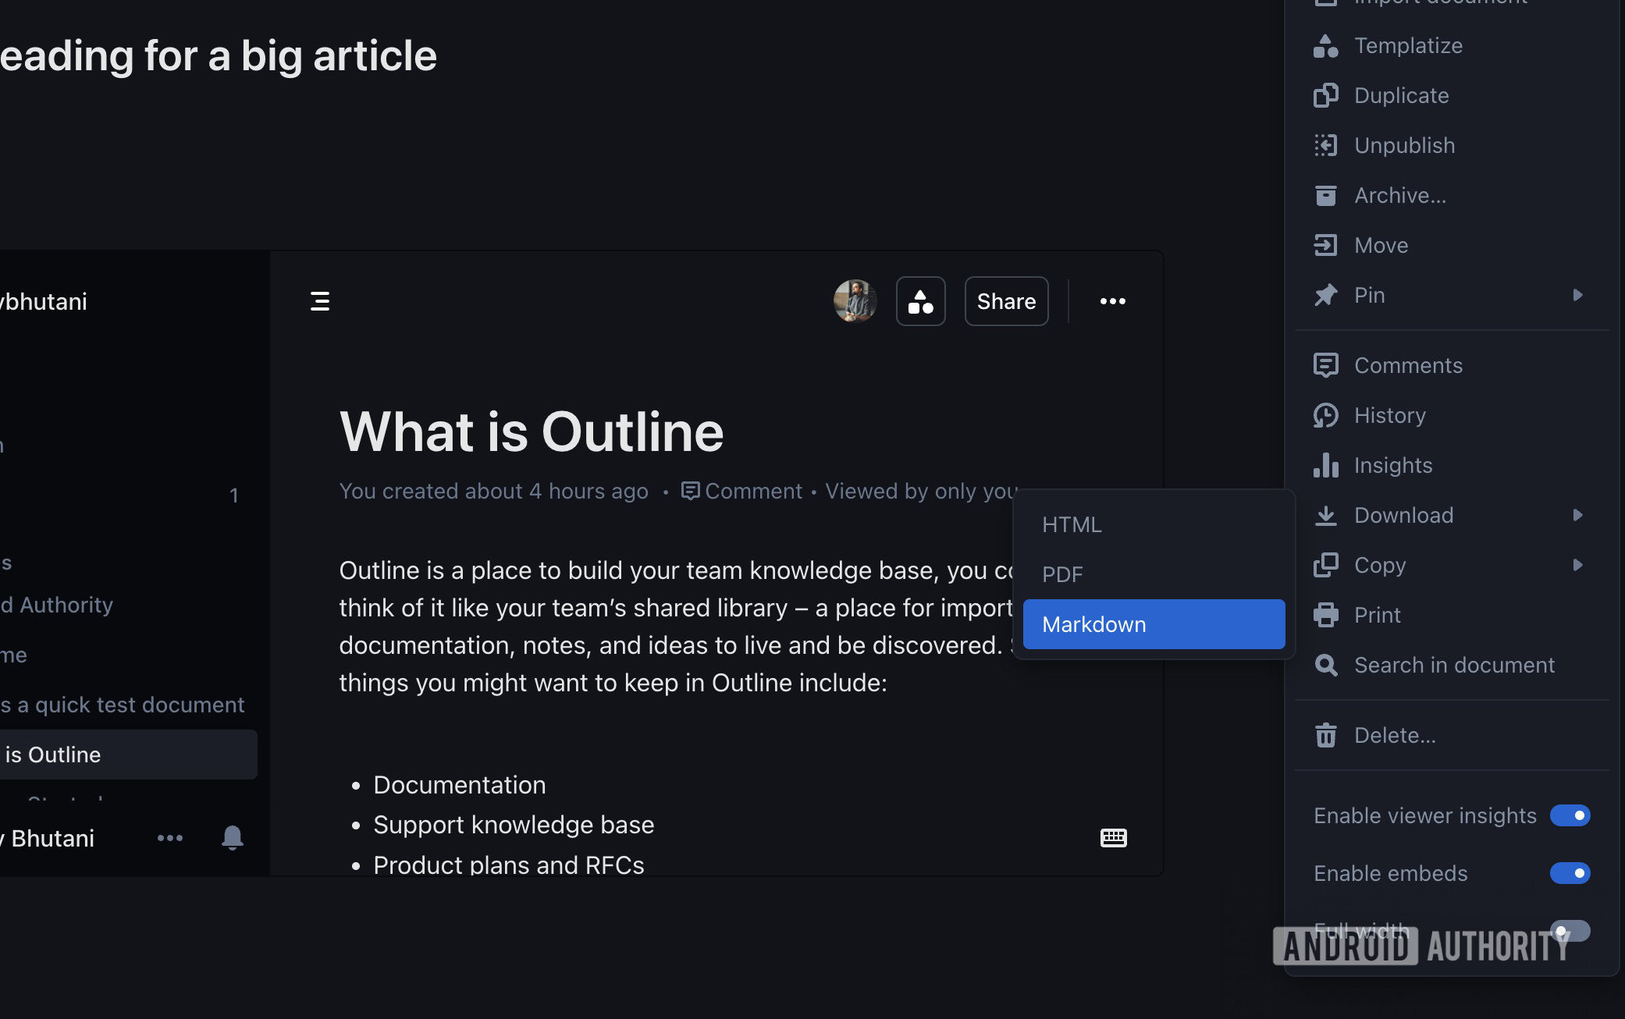
Task: Click the notifications bell icon
Action: pyautogui.click(x=232, y=838)
